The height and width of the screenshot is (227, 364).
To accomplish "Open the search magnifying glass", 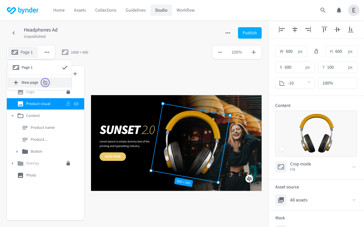I will point(323,10).
